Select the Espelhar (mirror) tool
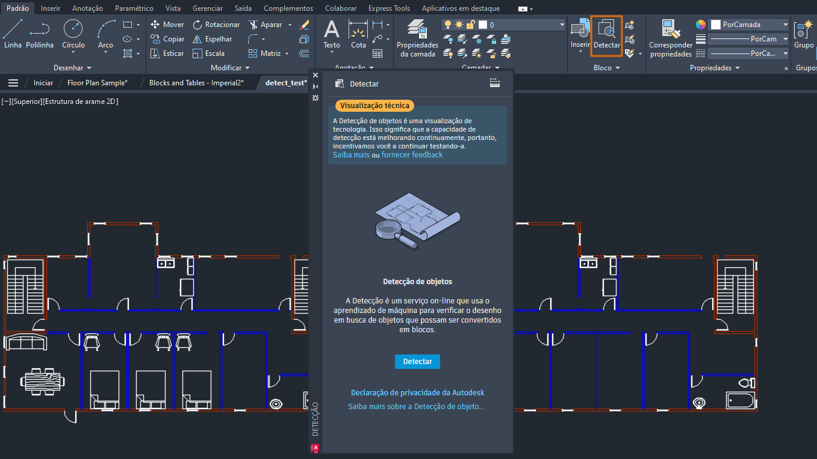The image size is (817, 459). click(x=212, y=39)
